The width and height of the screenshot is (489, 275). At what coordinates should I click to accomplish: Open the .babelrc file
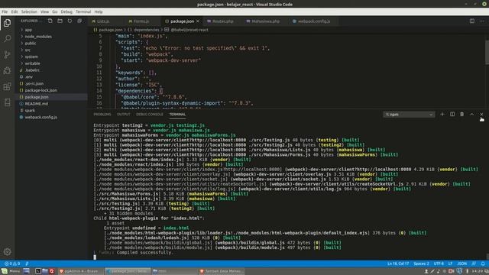click(x=32, y=70)
